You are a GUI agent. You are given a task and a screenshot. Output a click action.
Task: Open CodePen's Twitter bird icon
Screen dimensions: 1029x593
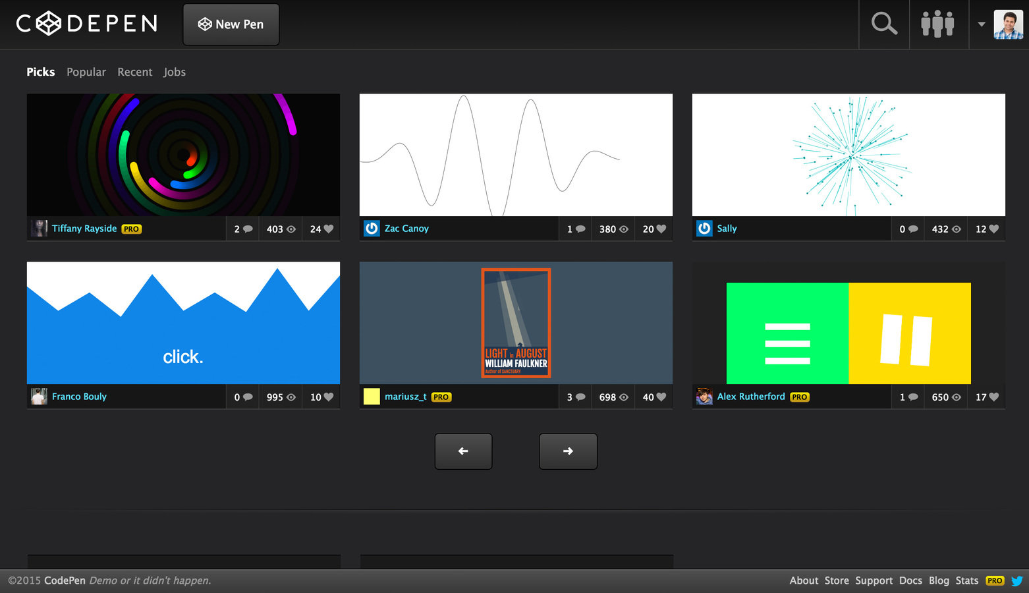pyautogui.click(x=1017, y=580)
